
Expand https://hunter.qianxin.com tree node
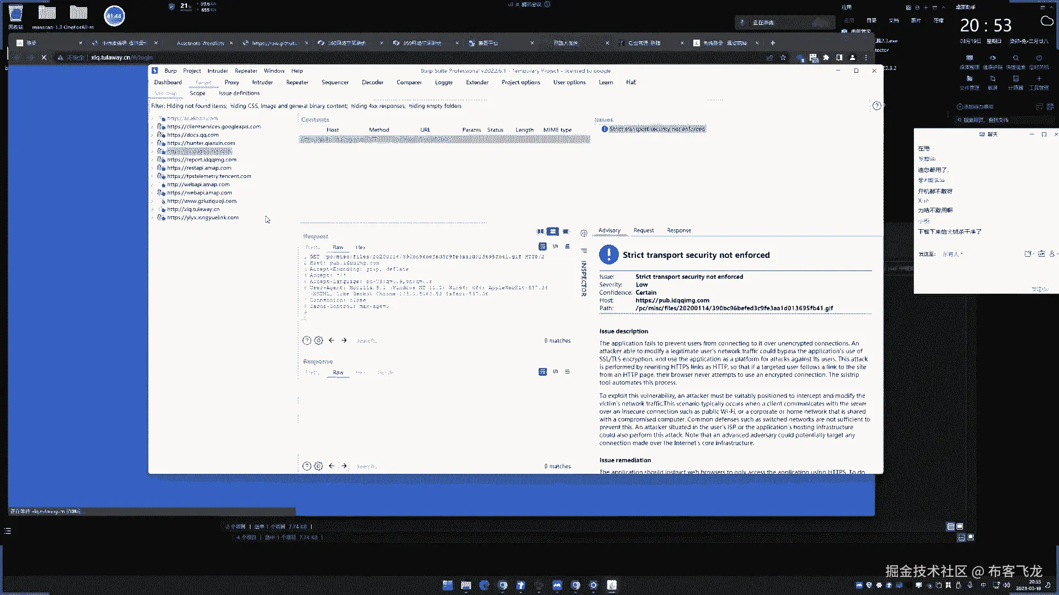click(153, 143)
